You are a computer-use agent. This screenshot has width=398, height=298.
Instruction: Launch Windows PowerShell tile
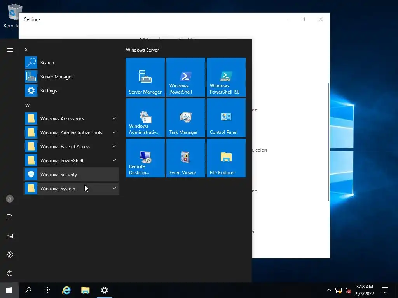[185, 77]
